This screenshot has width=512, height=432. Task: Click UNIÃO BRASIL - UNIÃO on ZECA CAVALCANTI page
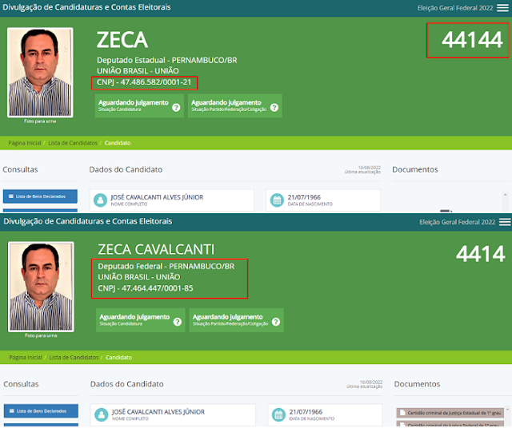(x=139, y=277)
